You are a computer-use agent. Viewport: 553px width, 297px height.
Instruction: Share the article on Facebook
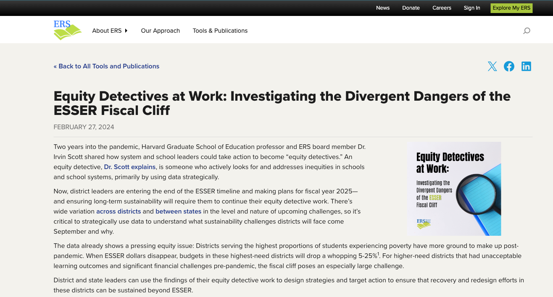[509, 66]
